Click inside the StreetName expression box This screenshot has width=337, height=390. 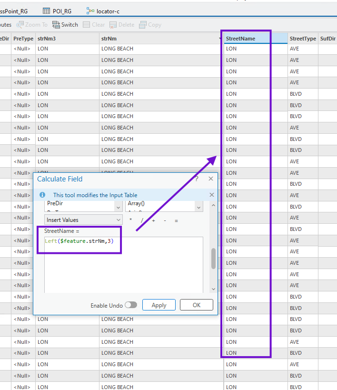(123, 267)
